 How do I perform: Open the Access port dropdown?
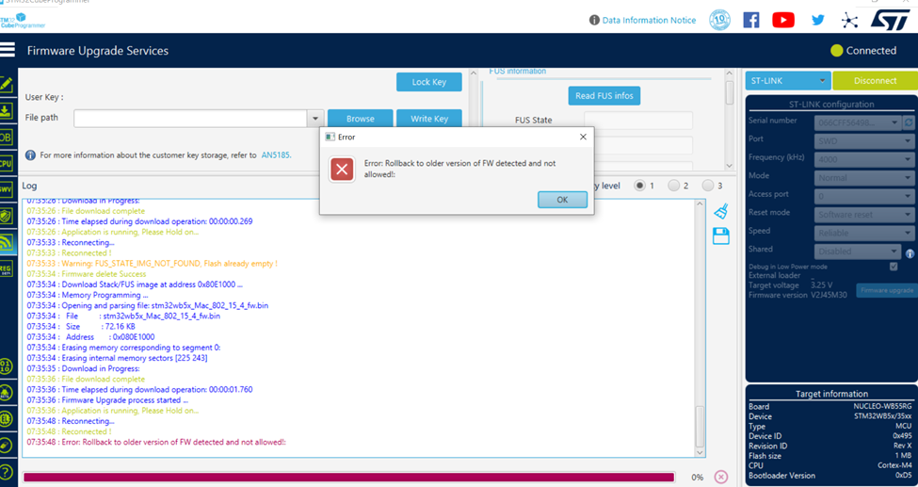coord(864,196)
